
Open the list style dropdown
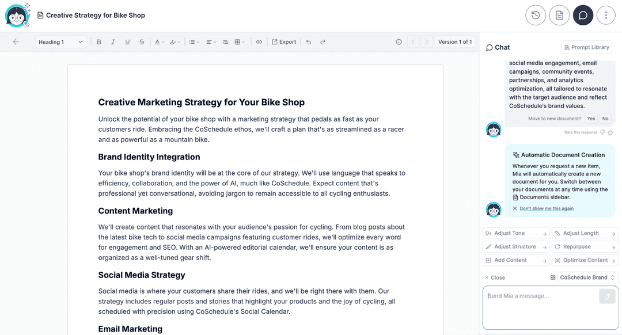point(194,41)
